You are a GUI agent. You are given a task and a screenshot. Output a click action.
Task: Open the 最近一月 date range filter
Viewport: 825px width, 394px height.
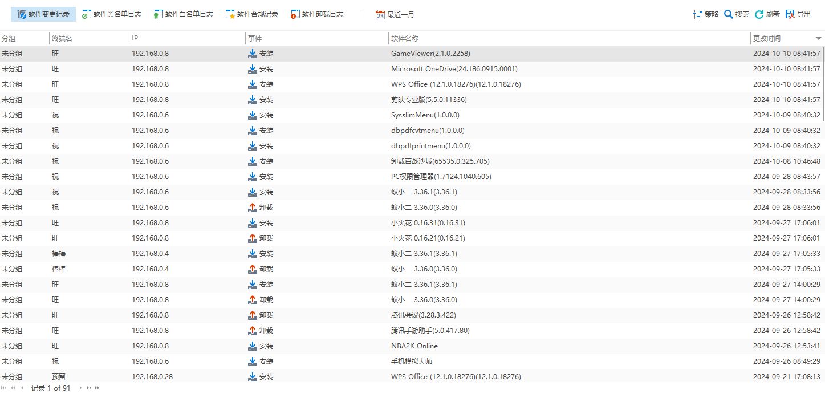pos(395,14)
